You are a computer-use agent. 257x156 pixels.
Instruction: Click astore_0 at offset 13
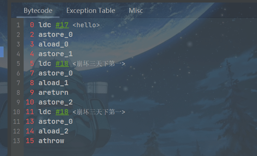55,122
